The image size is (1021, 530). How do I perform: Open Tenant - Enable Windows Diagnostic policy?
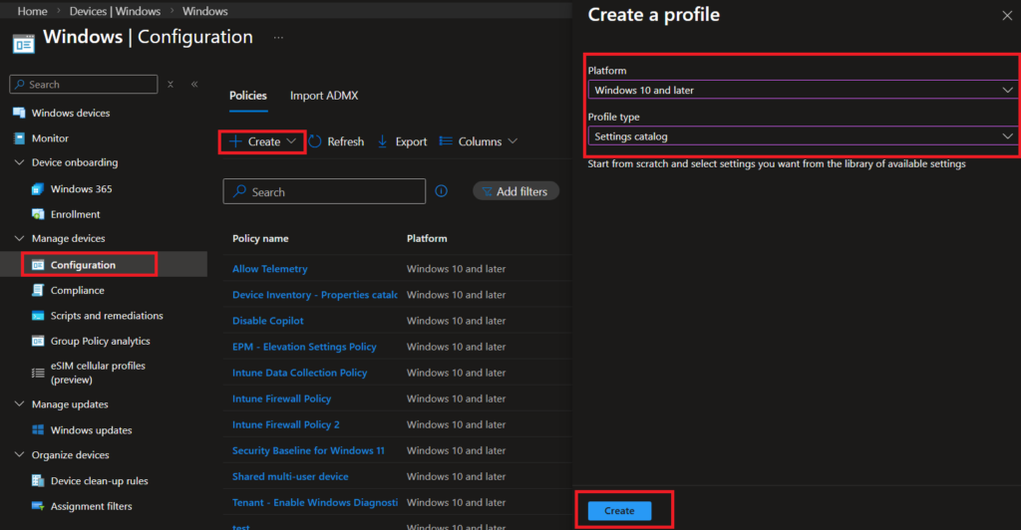tap(315, 503)
